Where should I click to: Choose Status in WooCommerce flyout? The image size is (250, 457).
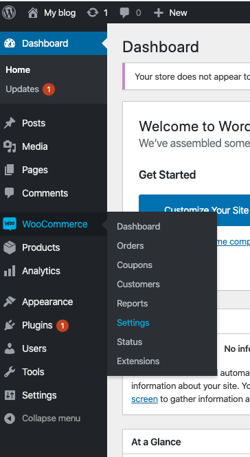129,342
